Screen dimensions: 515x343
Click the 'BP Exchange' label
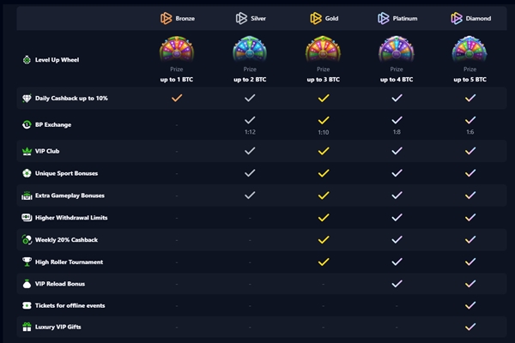click(53, 124)
